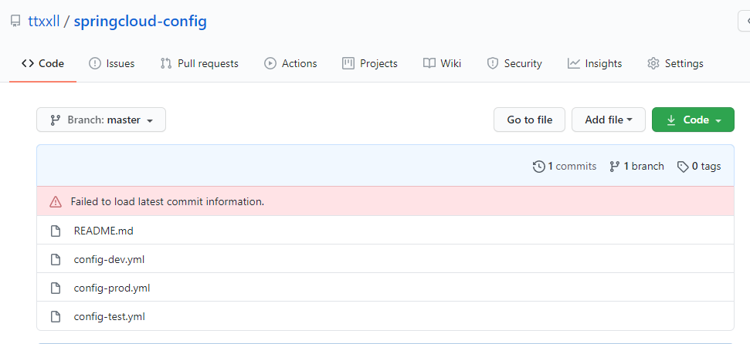750x344 pixels.
Task: Open the config-prod.yml file
Action: 112,288
